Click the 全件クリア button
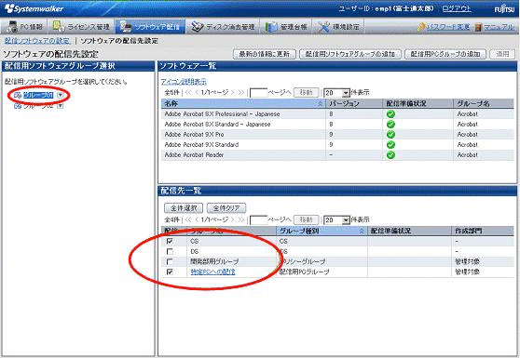 click(x=226, y=208)
